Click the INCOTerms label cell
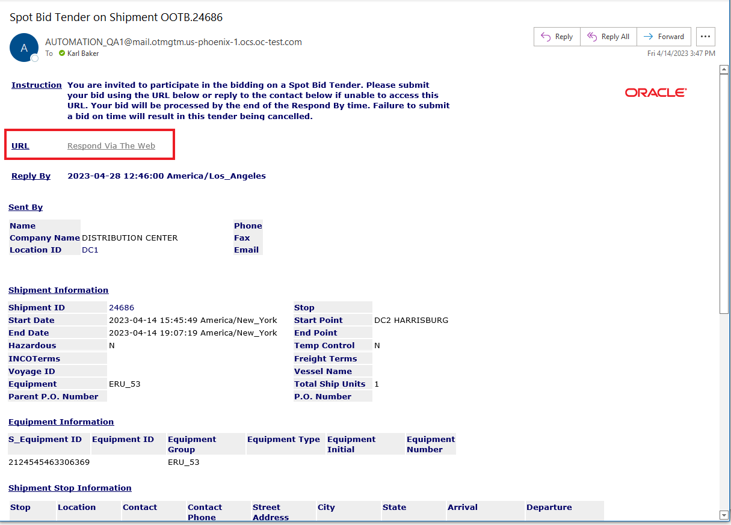 pos(57,358)
